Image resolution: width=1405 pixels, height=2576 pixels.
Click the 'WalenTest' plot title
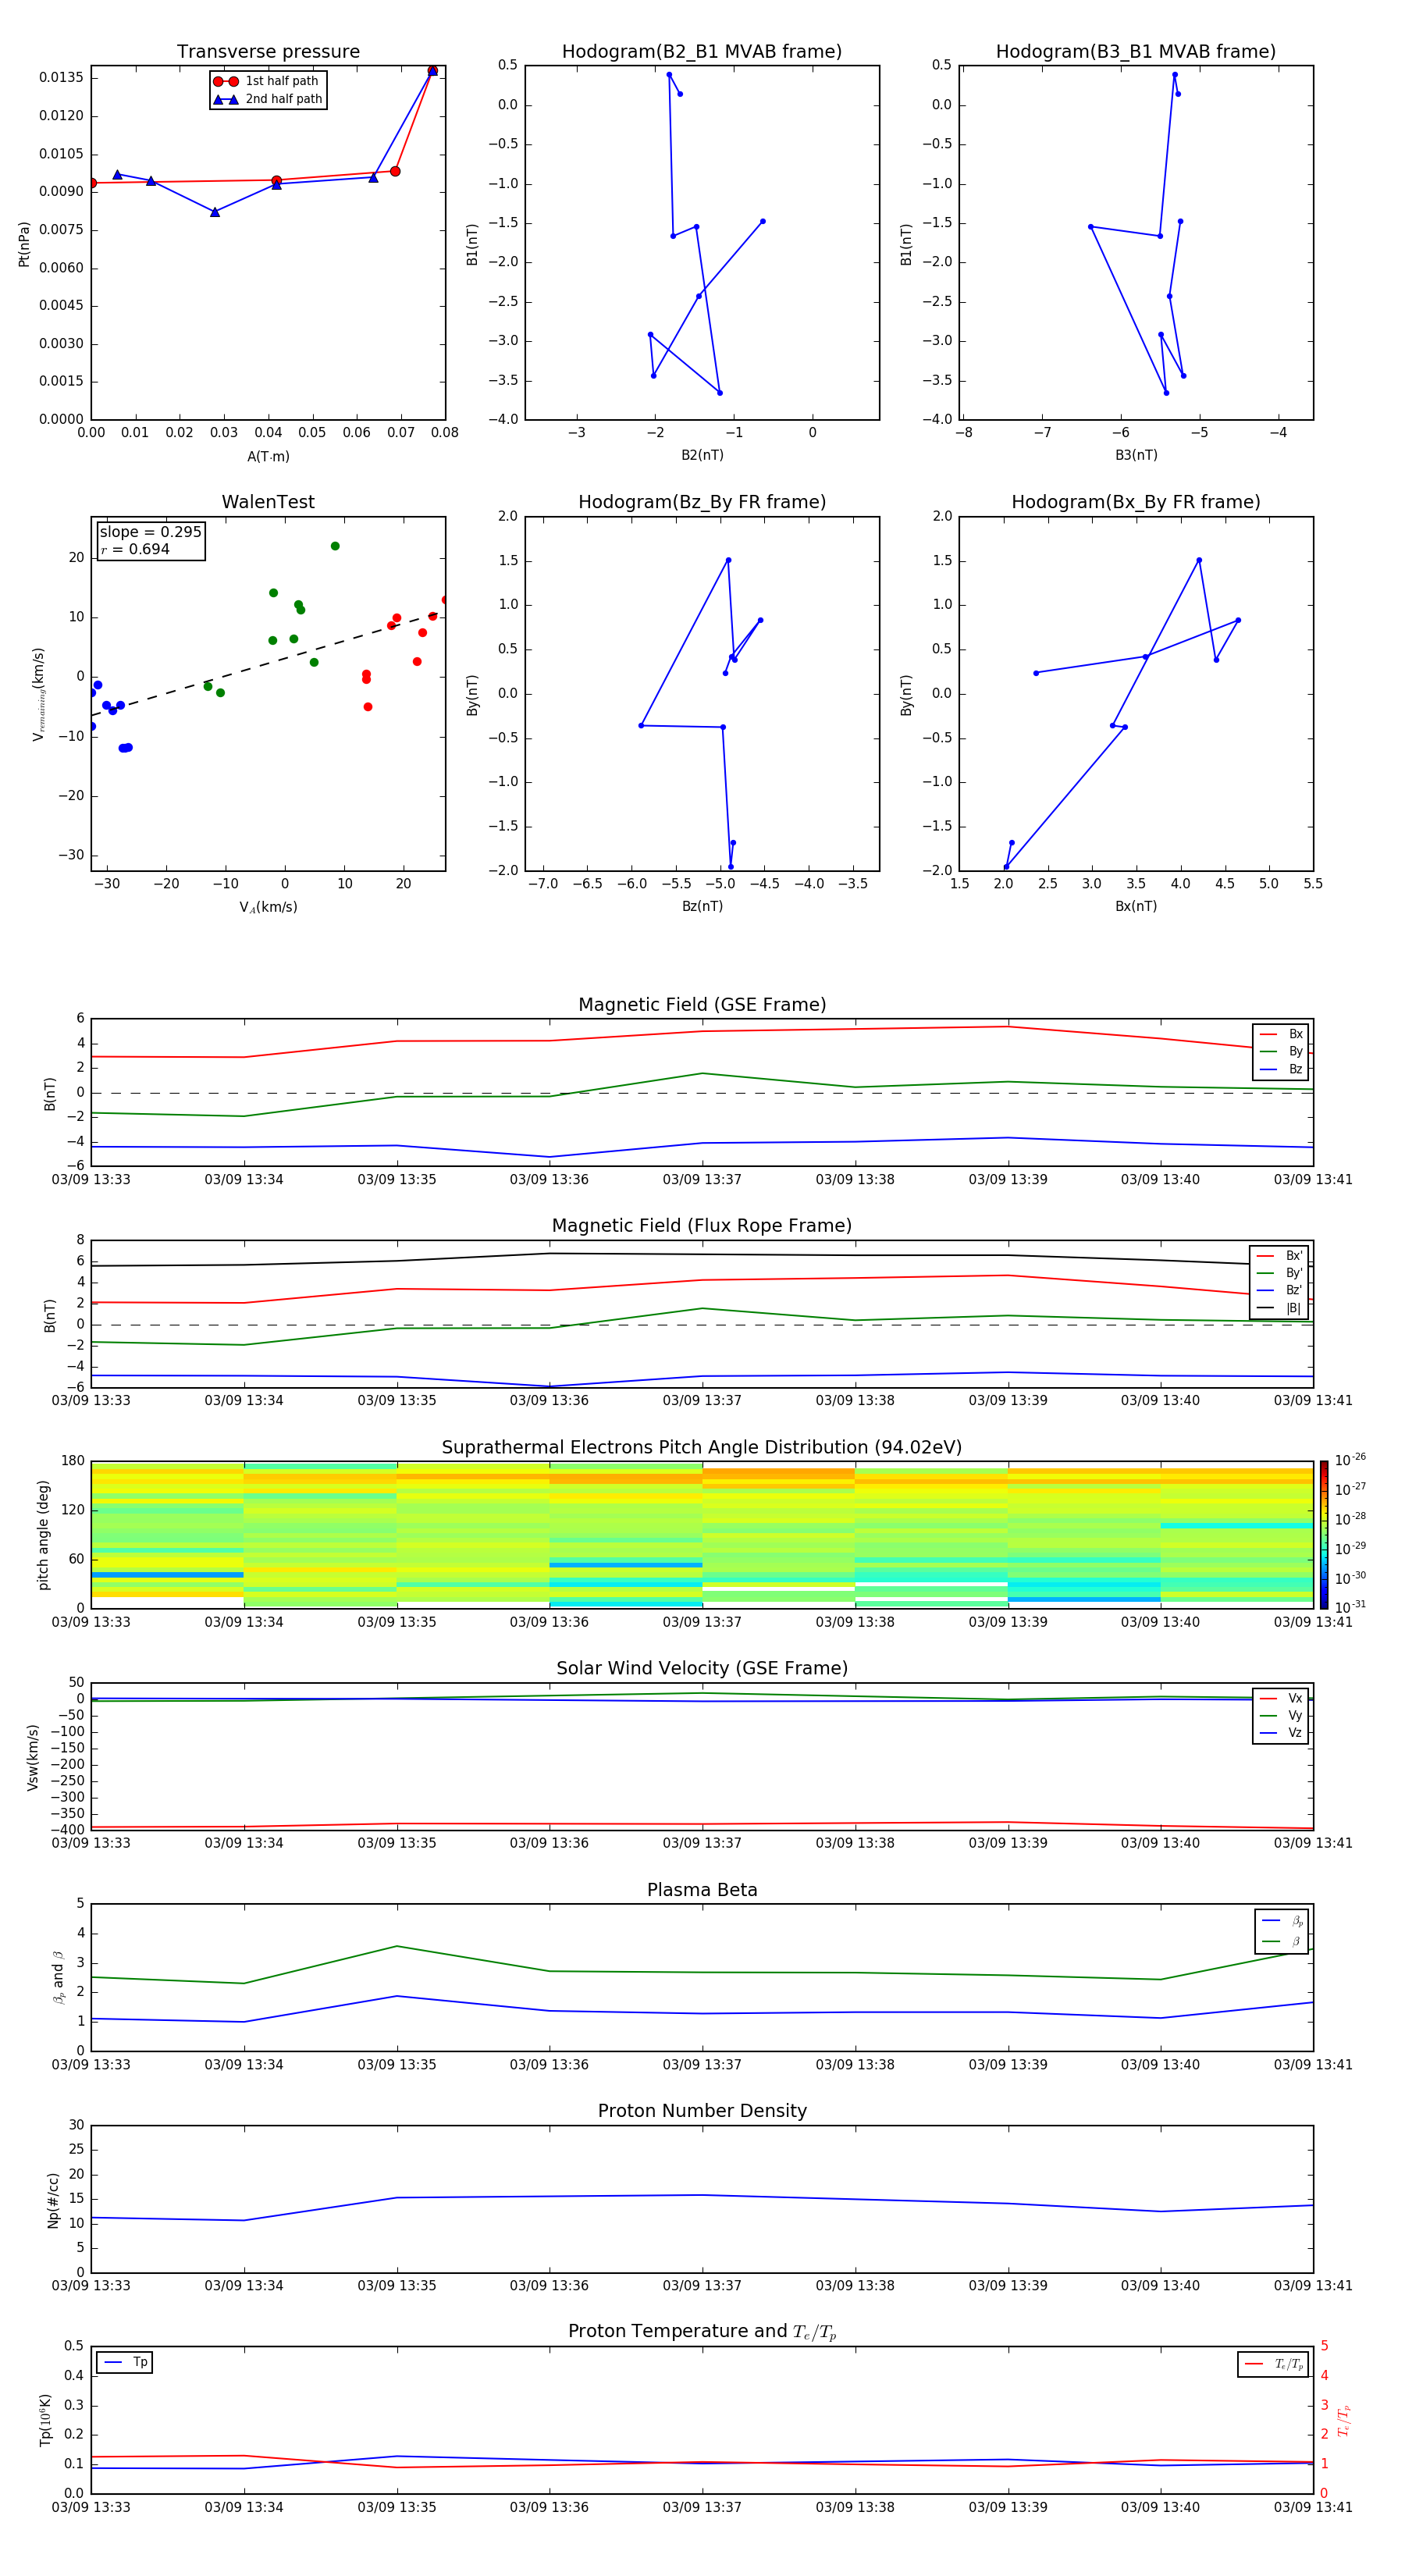[x=268, y=502]
